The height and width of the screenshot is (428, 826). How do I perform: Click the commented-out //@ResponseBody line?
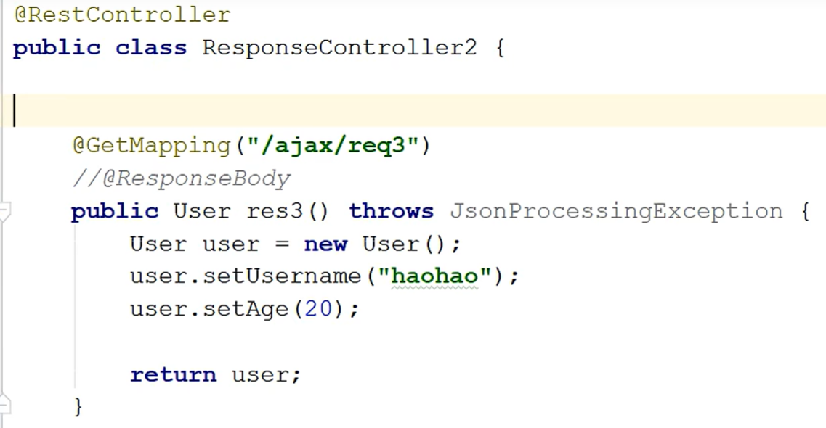point(181,178)
